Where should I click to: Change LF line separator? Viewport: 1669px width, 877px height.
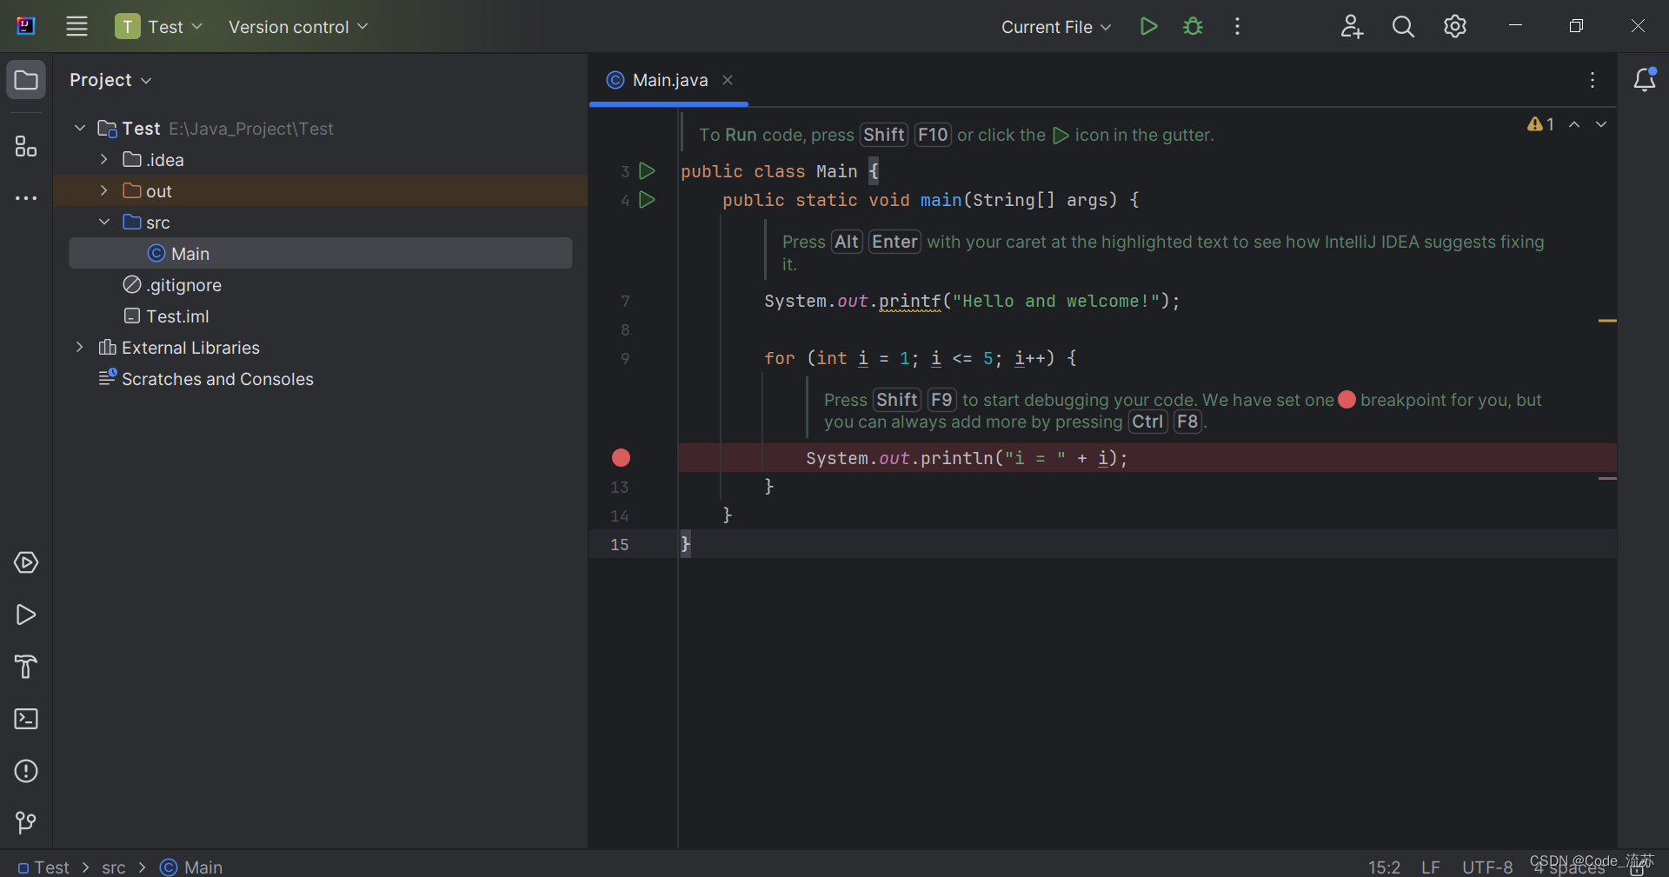tap(1431, 867)
